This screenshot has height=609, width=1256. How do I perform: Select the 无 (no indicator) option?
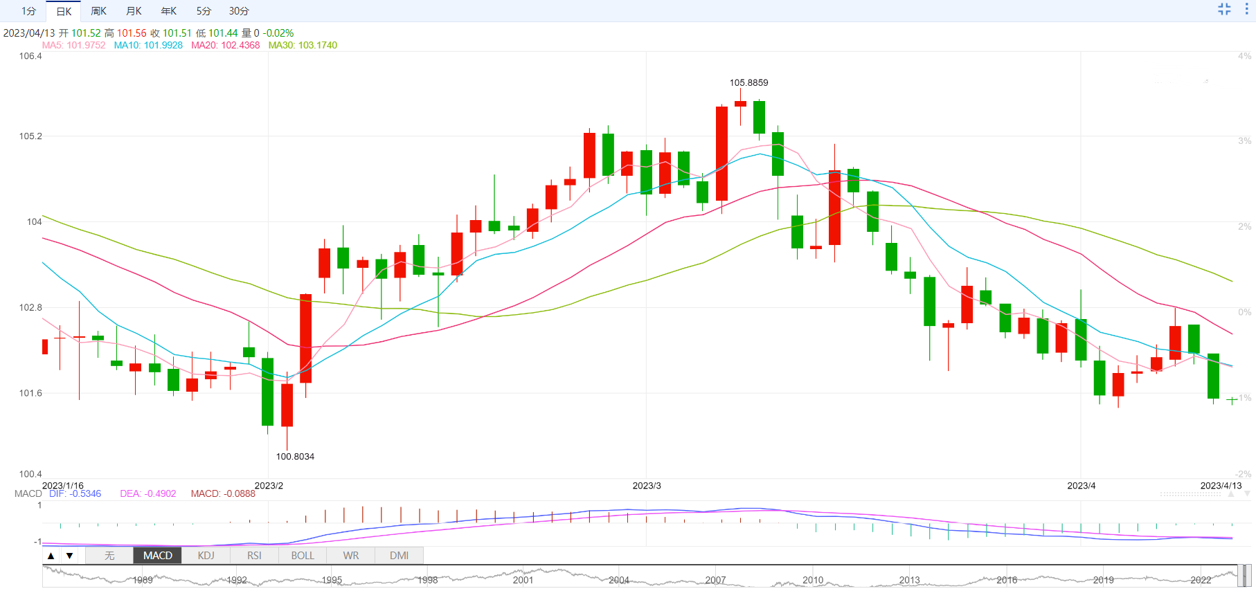pyautogui.click(x=109, y=556)
